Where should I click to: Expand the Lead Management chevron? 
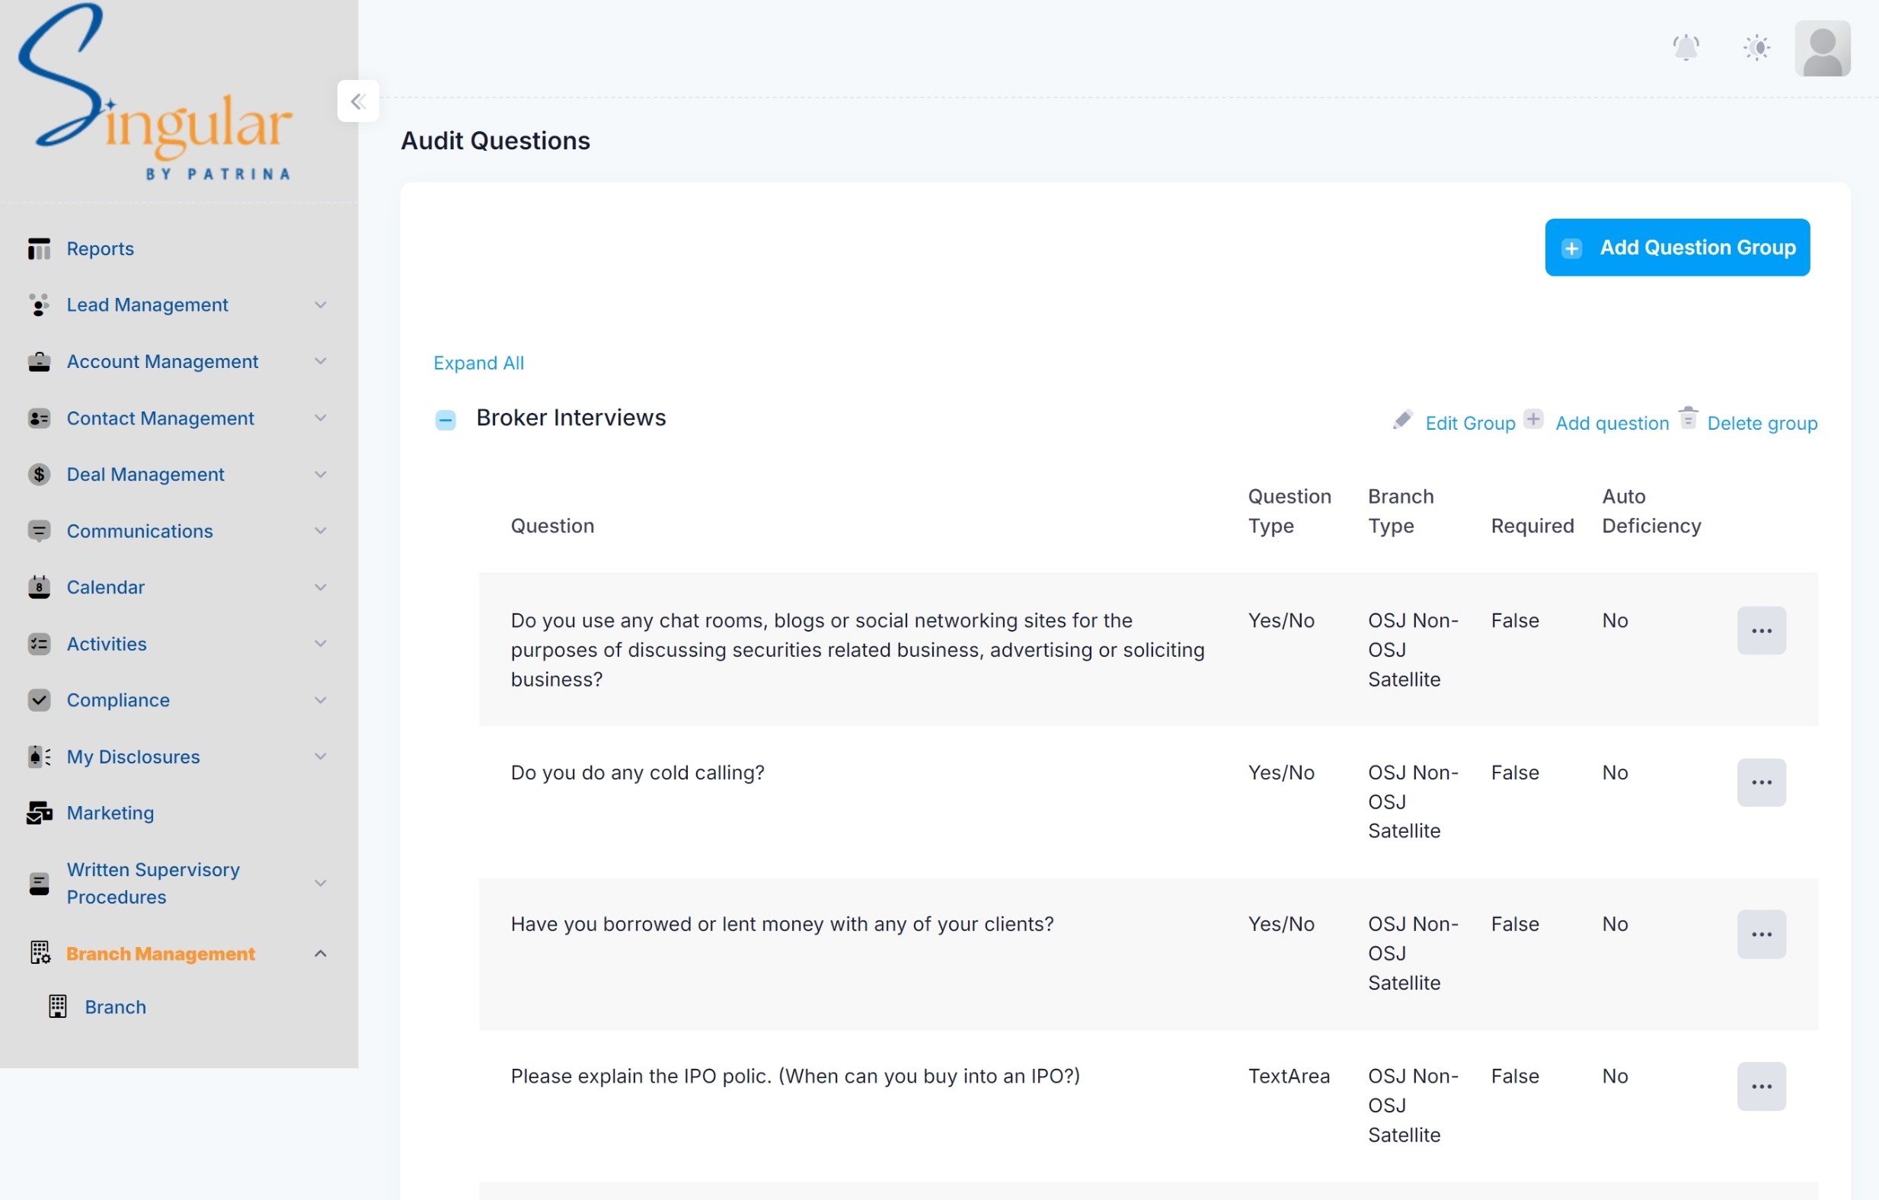pyautogui.click(x=320, y=305)
